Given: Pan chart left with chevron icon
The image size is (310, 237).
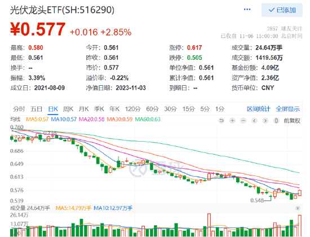Looking at the screenshot, I should pos(254,120).
